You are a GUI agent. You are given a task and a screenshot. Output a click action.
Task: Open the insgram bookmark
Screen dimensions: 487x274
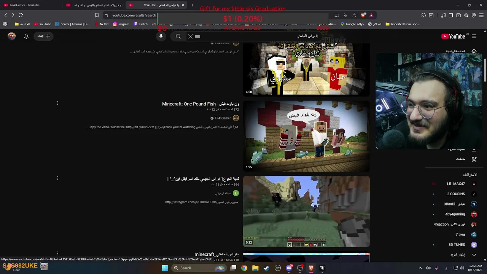(121, 24)
